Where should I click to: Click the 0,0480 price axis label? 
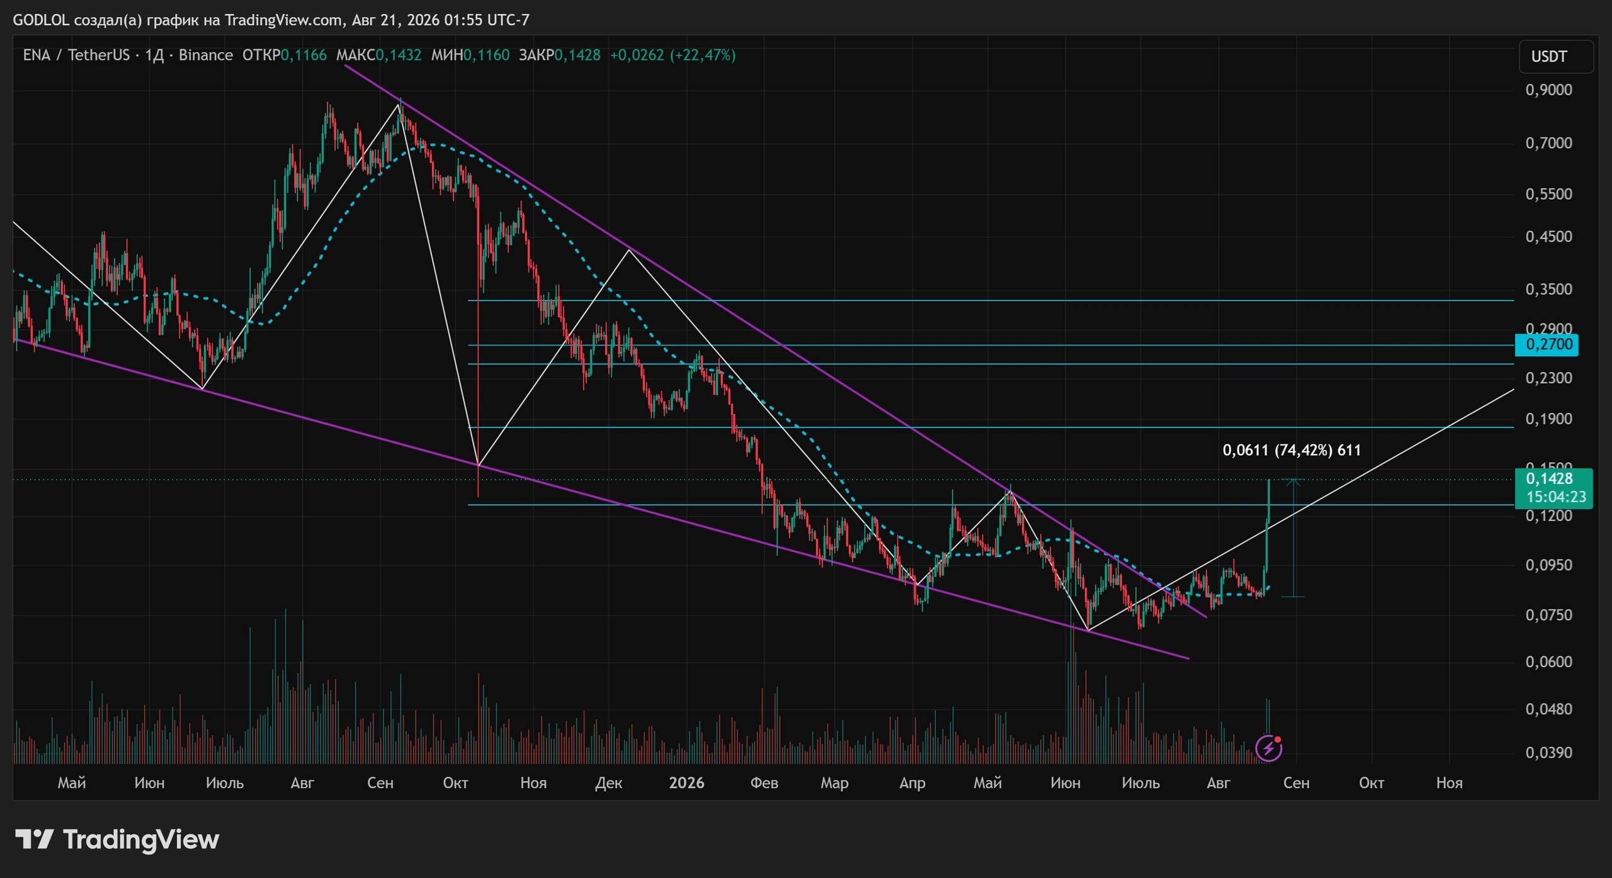1548,709
